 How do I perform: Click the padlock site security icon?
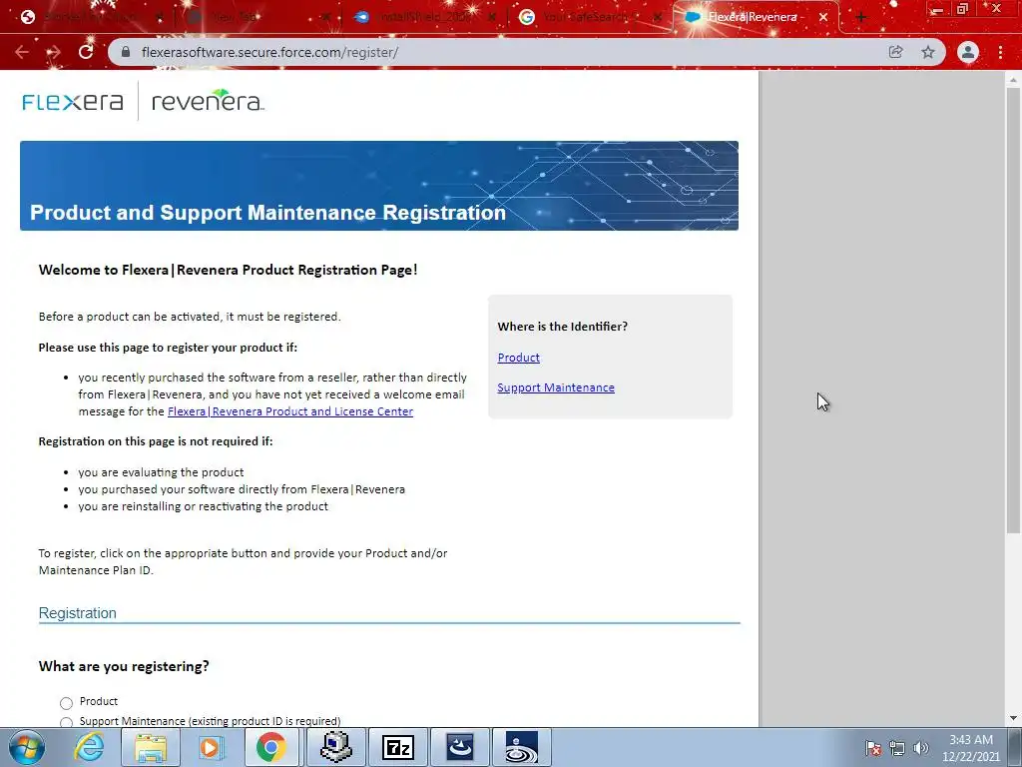126,52
